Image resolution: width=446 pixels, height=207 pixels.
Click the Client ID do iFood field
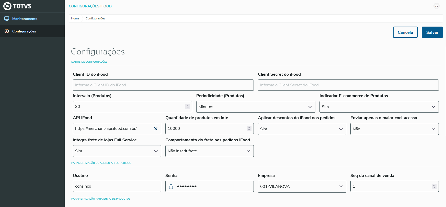point(163,85)
